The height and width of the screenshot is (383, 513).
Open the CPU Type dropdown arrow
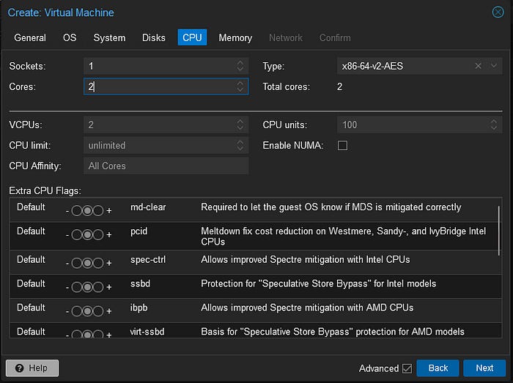494,66
